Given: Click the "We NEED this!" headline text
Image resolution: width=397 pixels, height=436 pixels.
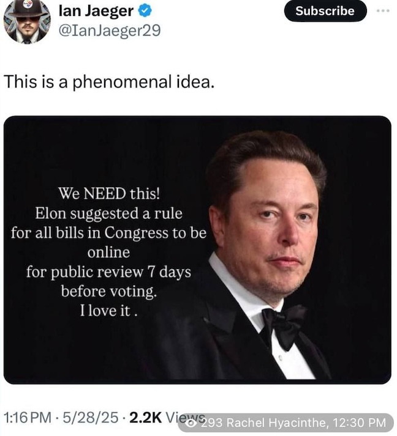Looking at the screenshot, I should coord(108,194).
